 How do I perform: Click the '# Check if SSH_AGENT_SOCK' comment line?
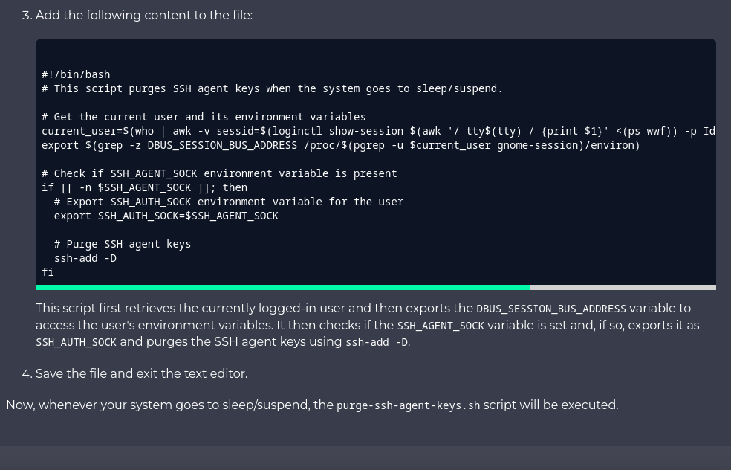219,173
